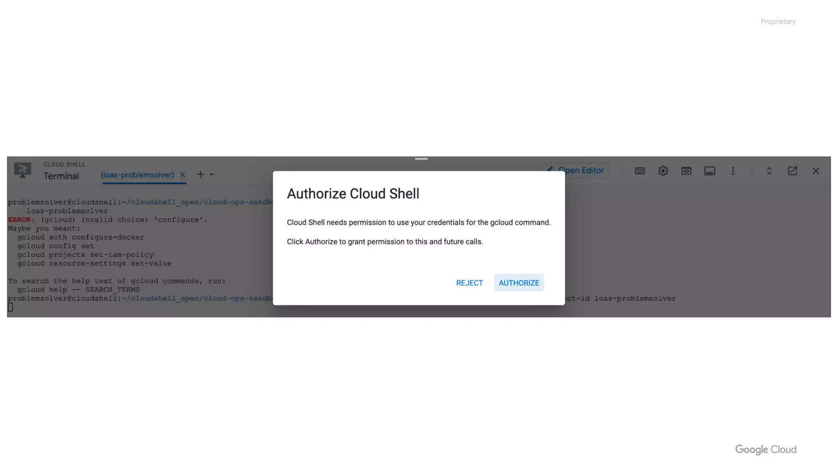Screen dimensions: 838x471
Task: Click the session window layout icon
Action: point(710,171)
